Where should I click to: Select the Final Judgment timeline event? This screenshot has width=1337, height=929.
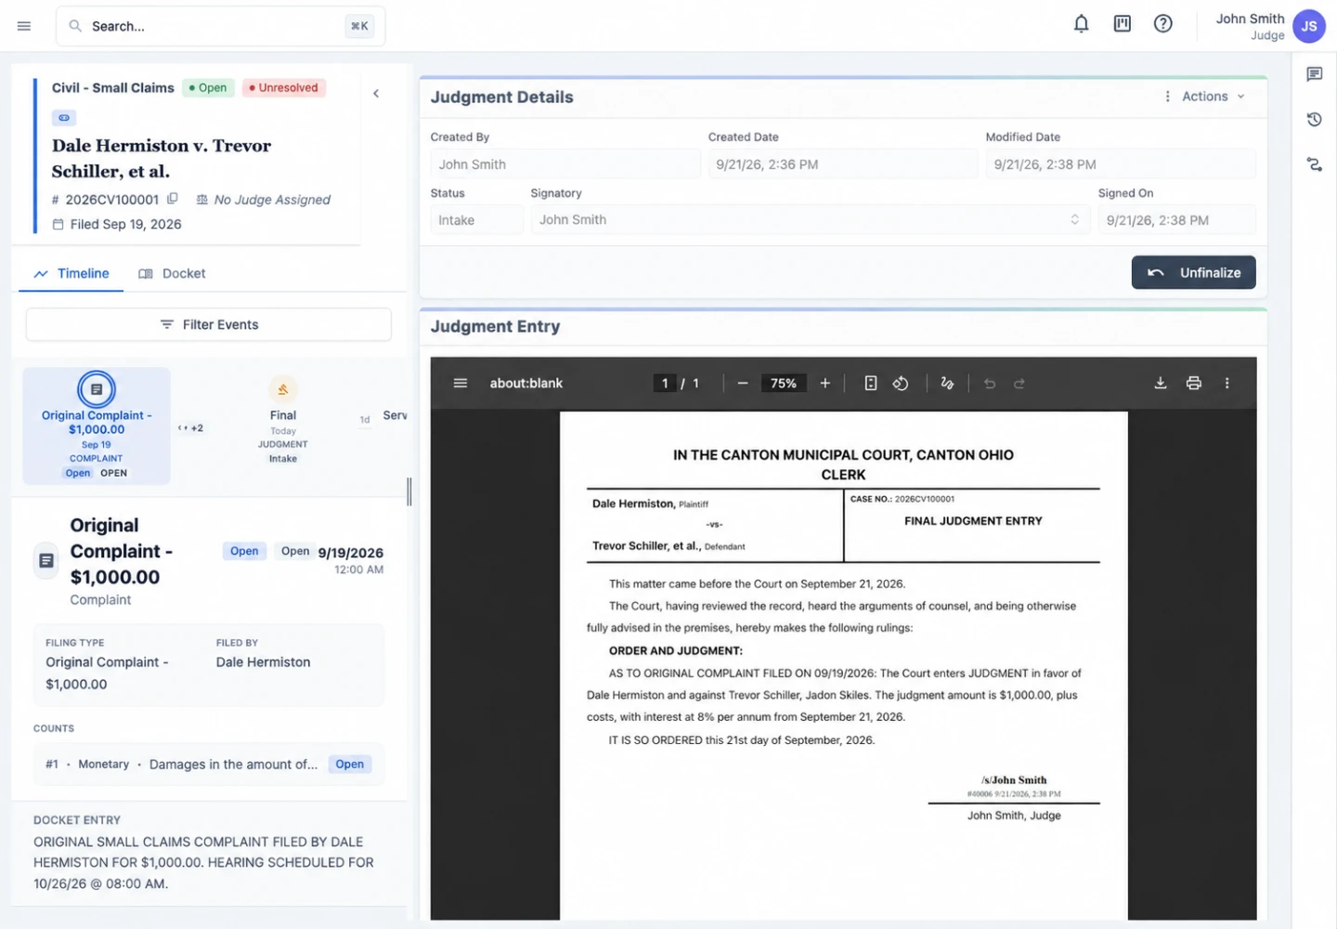coord(283,420)
